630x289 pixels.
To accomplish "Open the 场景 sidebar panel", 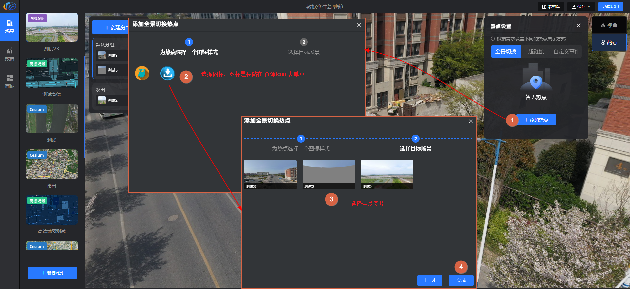I will [x=10, y=27].
